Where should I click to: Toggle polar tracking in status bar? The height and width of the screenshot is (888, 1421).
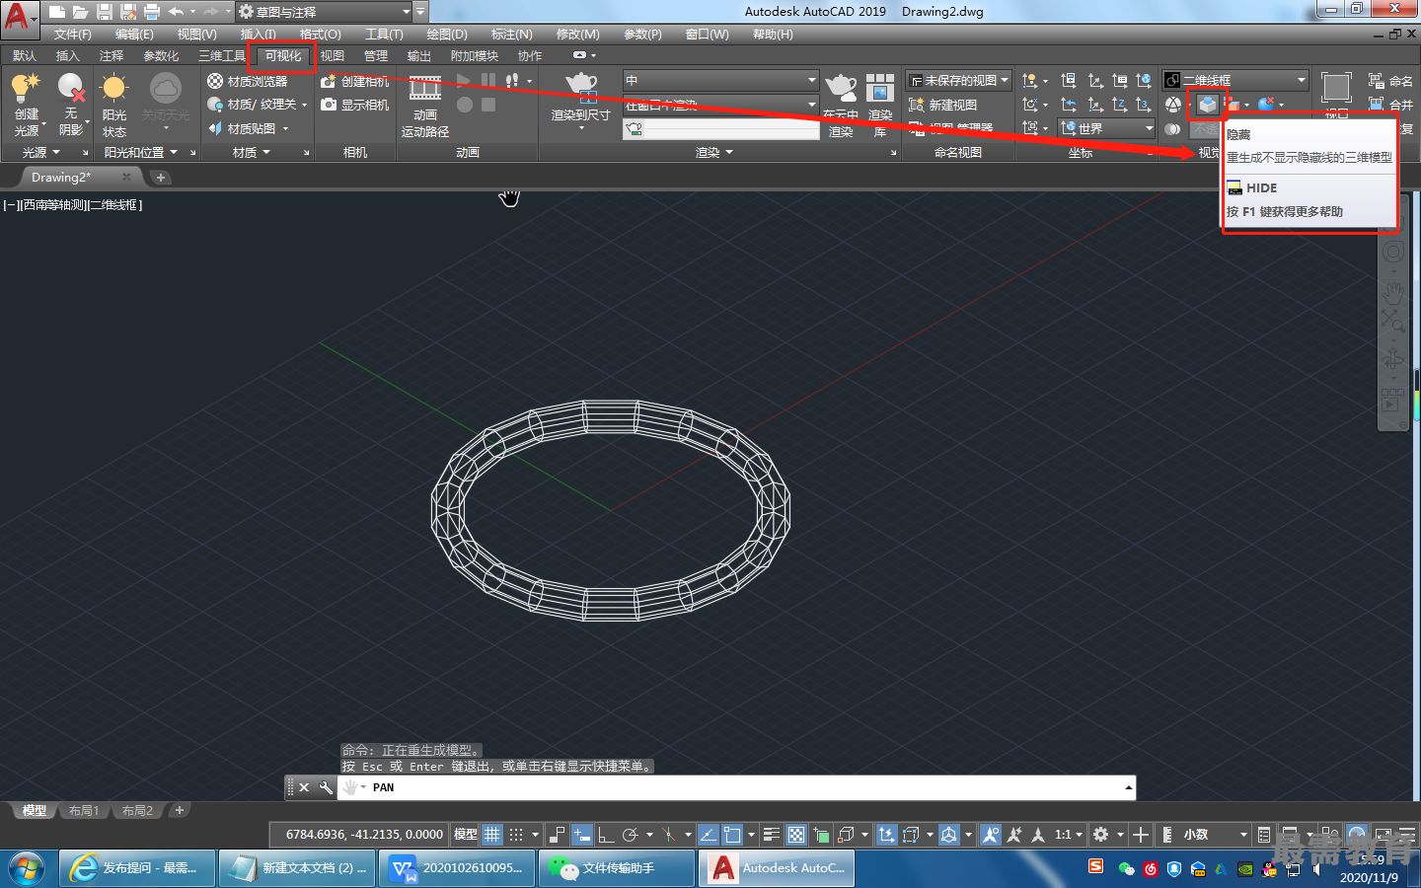click(x=631, y=835)
